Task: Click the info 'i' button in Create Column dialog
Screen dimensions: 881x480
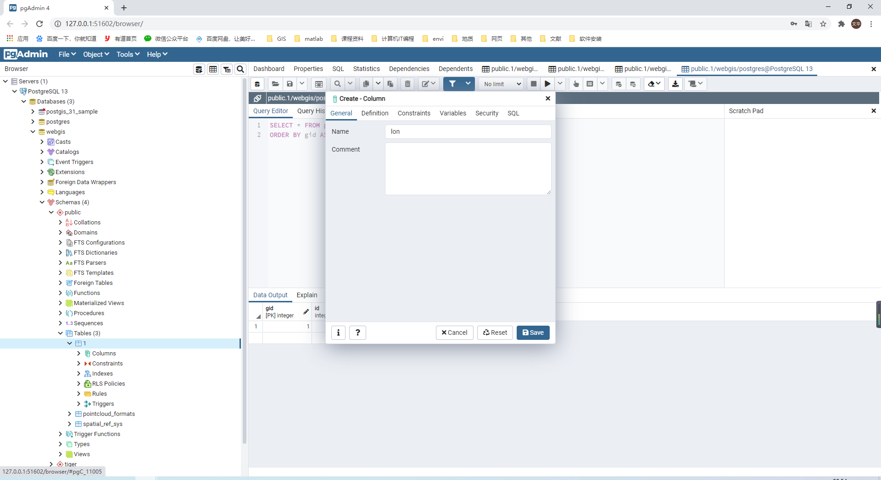Action: [338, 333]
